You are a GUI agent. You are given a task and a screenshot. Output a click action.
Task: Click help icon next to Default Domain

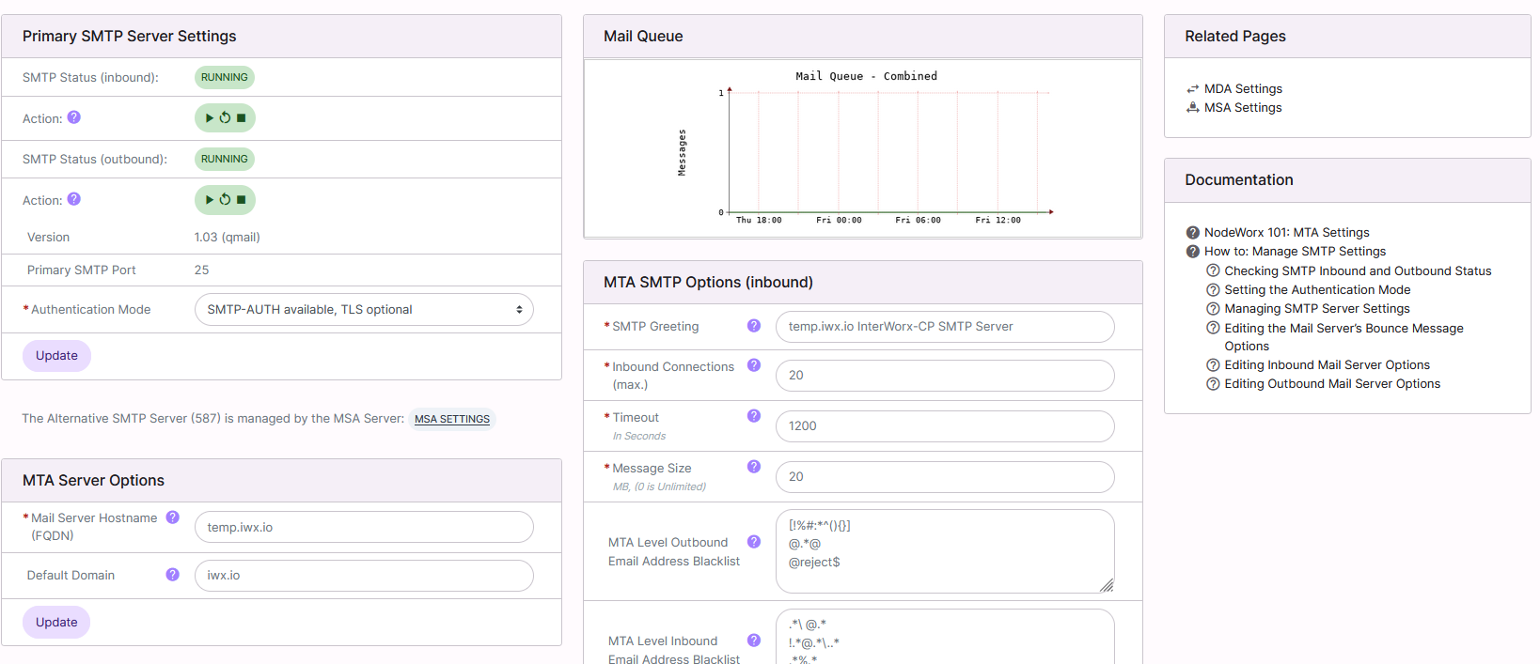(x=173, y=575)
